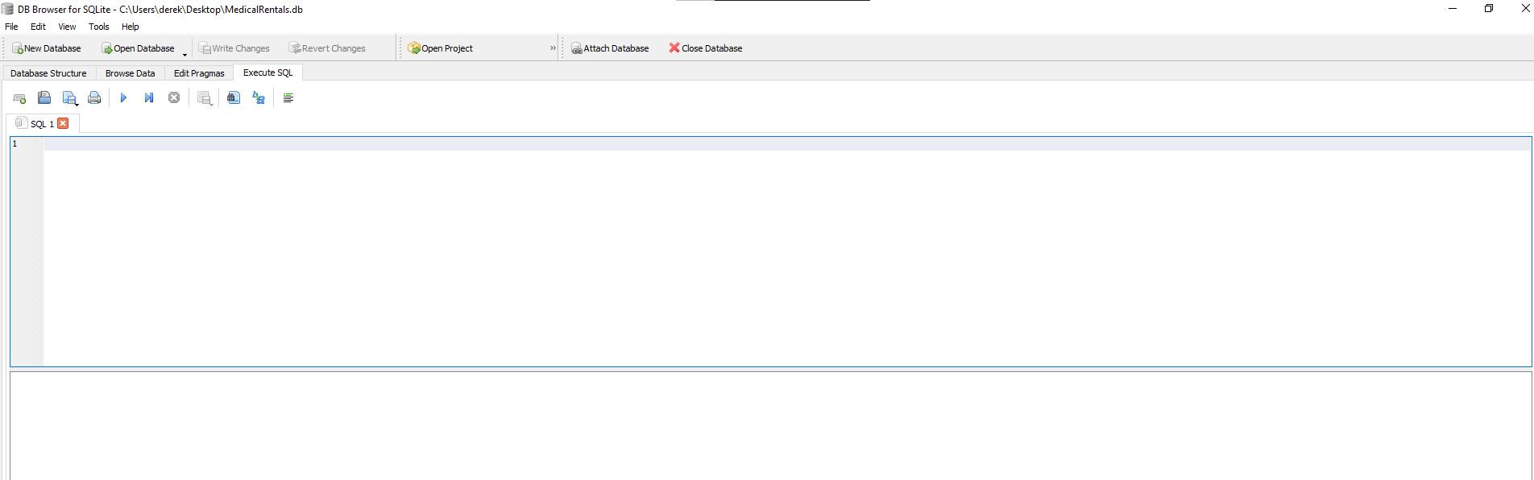The image size is (1534, 480).
Task: Click the Open SQL file icon
Action: [44, 98]
